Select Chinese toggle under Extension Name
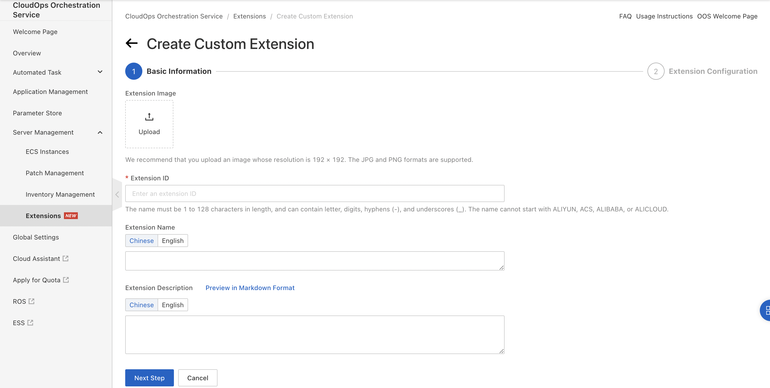Viewport: 770px width, 388px height. click(141, 241)
